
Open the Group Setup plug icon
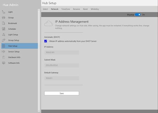coord(3,40)
